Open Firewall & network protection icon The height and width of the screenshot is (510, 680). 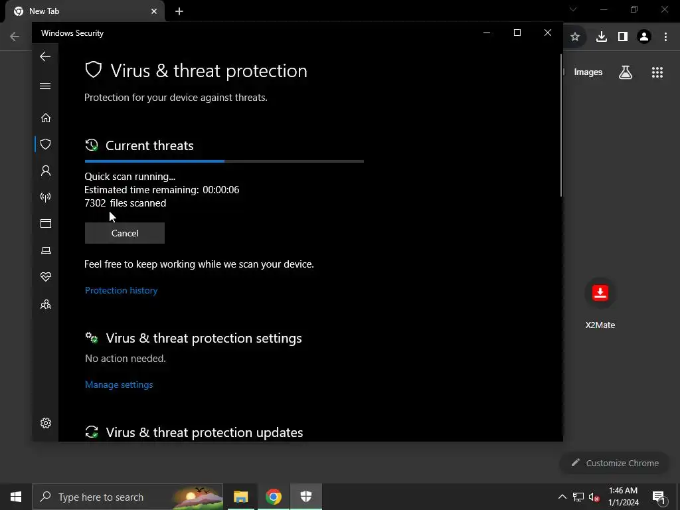click(46, 197)
